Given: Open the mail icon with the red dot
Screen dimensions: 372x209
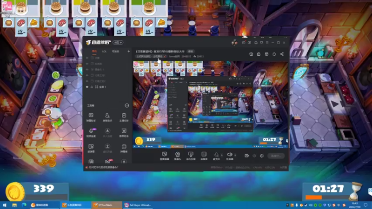Looking at the screenshot, I should click(244, 43).
